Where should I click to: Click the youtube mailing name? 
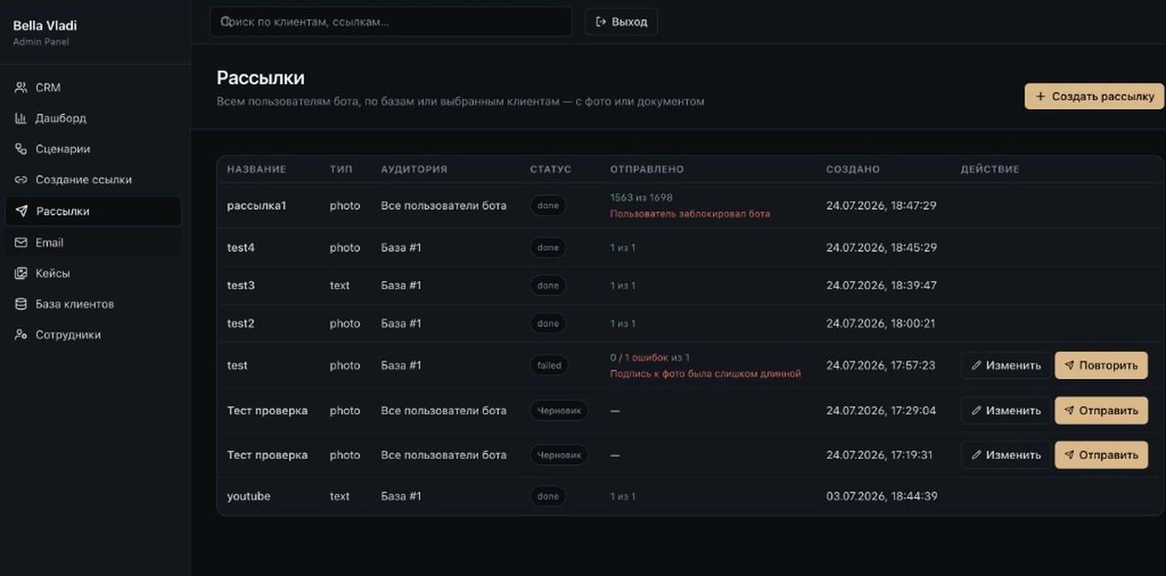tap(249, 496)
